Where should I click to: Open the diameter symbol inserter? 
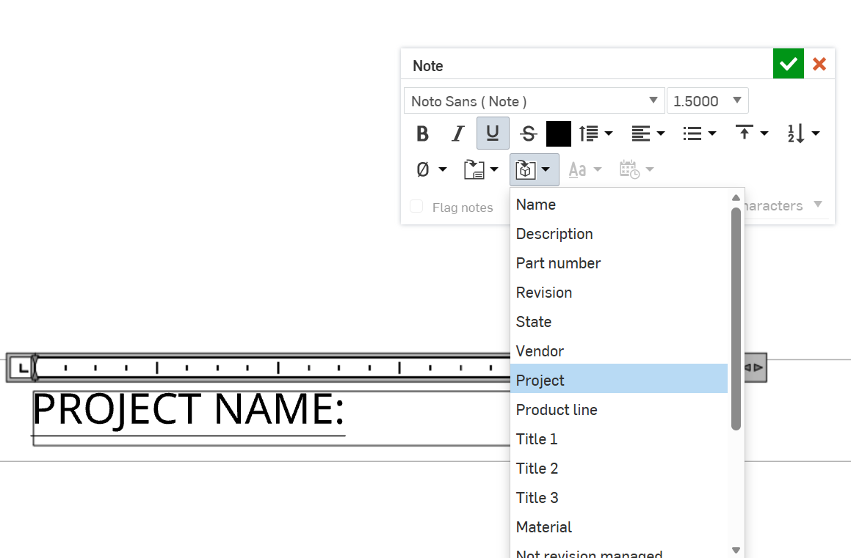coord(423,169)
